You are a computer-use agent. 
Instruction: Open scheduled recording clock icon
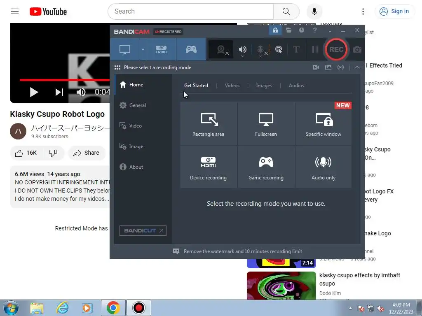coord(301,30)
